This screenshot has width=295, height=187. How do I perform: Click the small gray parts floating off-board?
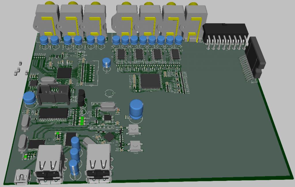click(x=18, y=69)
